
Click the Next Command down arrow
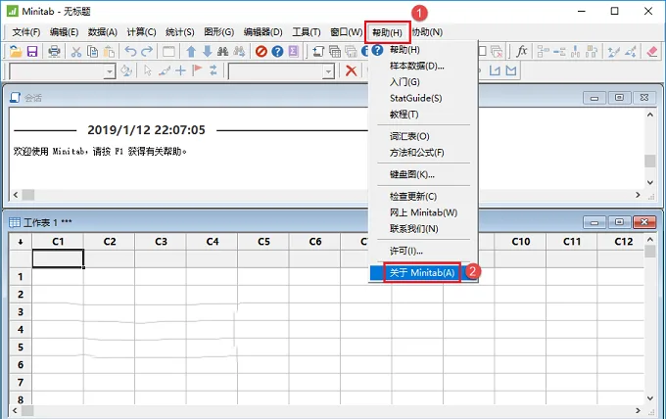[x=207, y=52]
